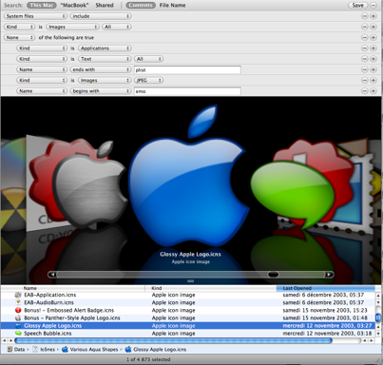Save the current search with the Save button

coord(358,5)
